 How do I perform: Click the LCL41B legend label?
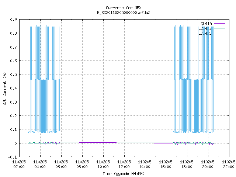coord(205,28)
